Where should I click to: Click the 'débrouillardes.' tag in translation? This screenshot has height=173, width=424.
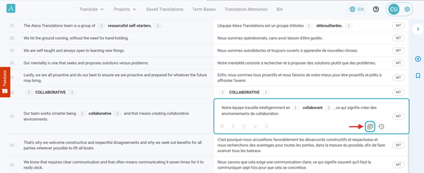coord(329,26)
